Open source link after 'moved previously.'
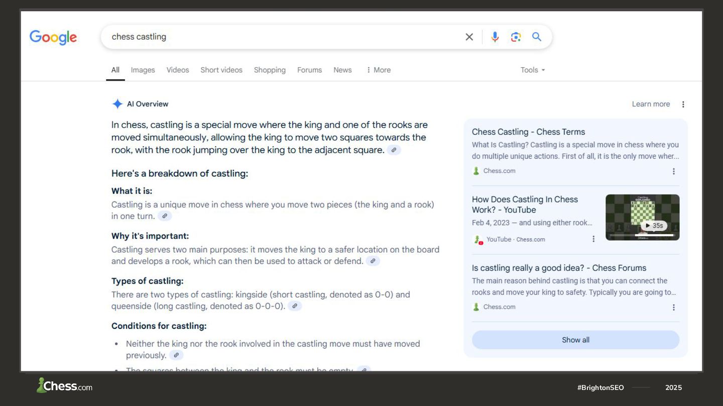Image resolution: width=723 pixels, height=406 pixels. pos(176,355)
